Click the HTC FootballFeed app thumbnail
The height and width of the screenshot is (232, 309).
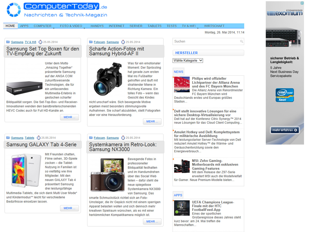point(182,208)
